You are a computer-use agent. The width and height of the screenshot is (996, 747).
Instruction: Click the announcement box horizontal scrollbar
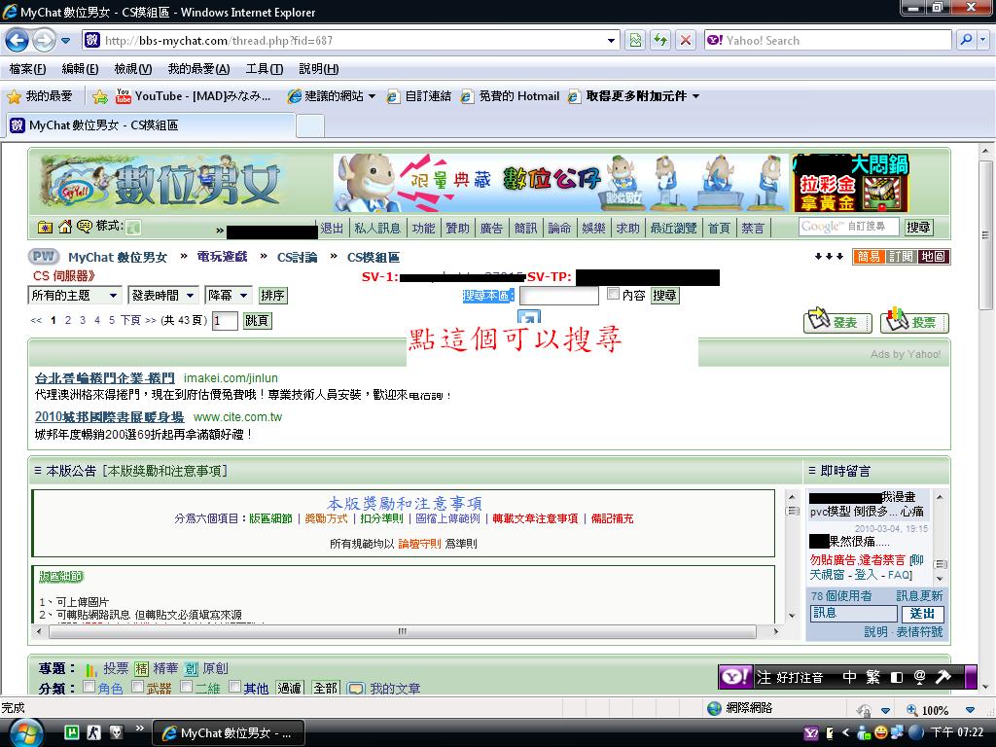pos(402,631)
